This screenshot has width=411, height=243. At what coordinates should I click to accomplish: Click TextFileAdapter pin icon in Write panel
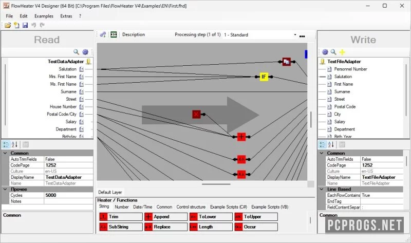(x=323, y=61)
